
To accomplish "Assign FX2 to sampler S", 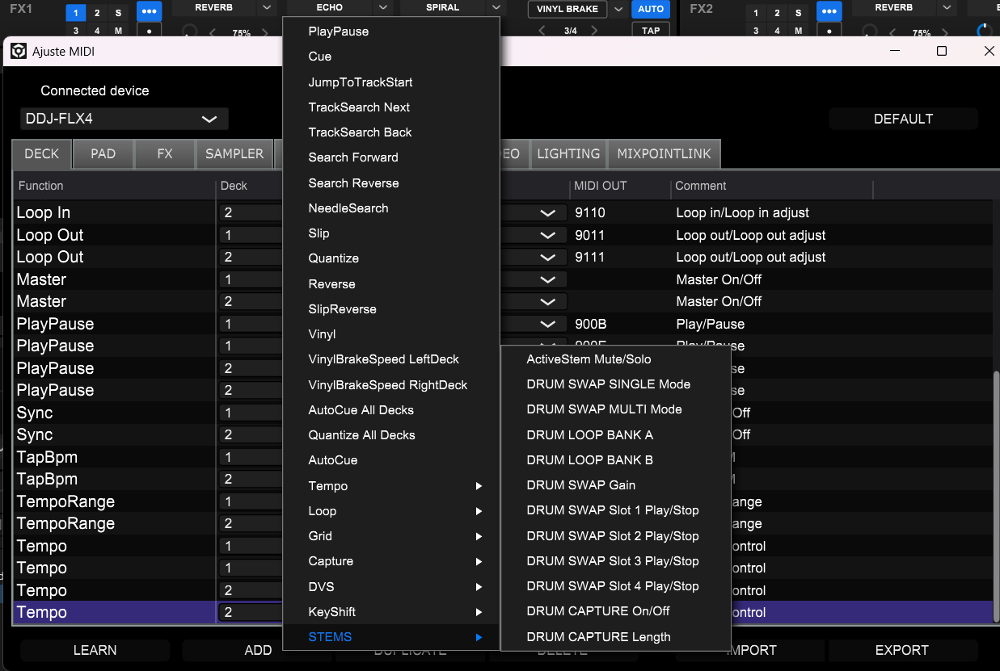I will click(x=798, y=13).
